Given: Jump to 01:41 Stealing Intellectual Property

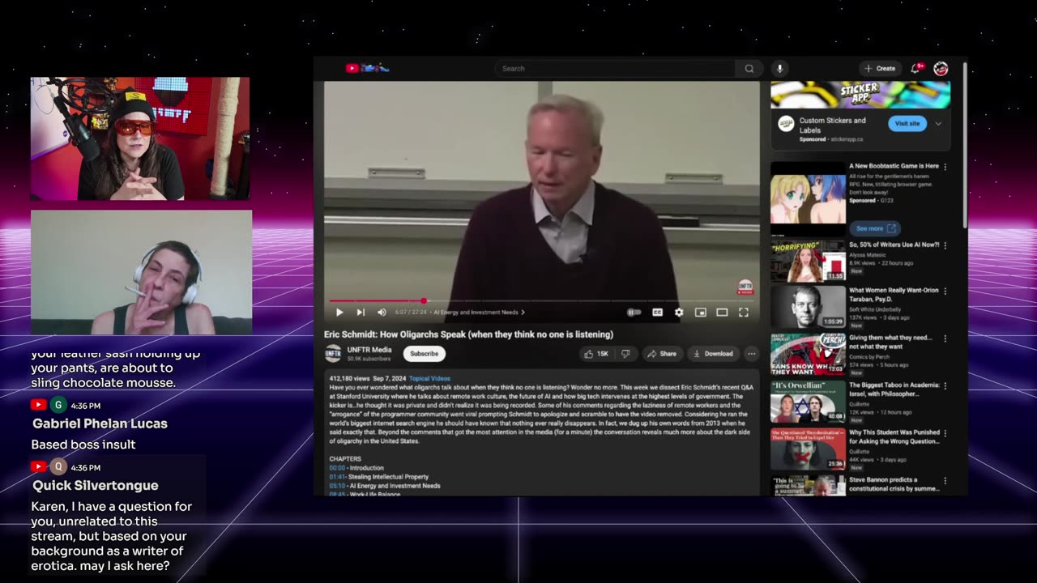Looking at the screenshot, I should pos(337,477).
